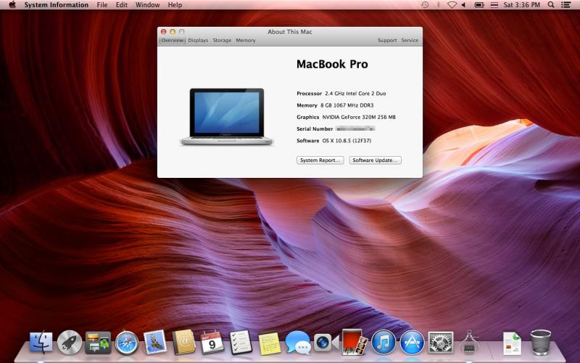The width and height of the screenshot is (580, 363).
Task: Open the Apple menu
Action: (x=12, y=5)
